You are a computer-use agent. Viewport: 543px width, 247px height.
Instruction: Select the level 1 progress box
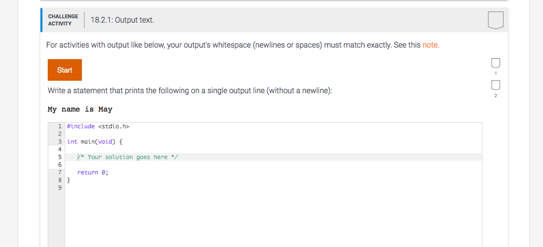[495, 65]
